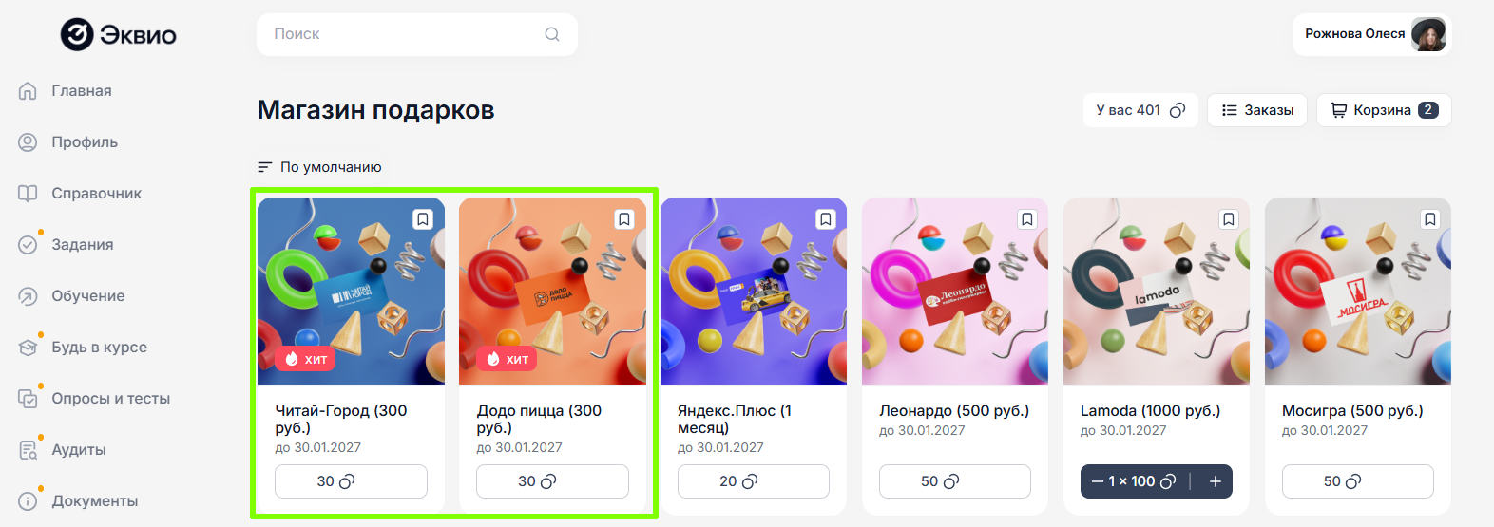Open the Рожнова Олеся user menu

pyautogui.click(x=1371, y=34)
